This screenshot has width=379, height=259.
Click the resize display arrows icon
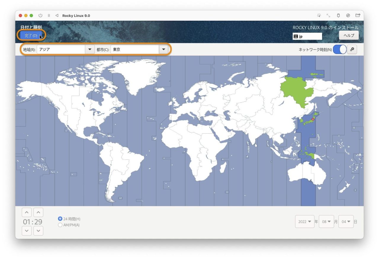(328, 15)
